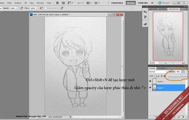Select Layer 2 thumbnail
The height and width of the screenshot is (120, 189).
pyautogui.click(x=154, y=81)
